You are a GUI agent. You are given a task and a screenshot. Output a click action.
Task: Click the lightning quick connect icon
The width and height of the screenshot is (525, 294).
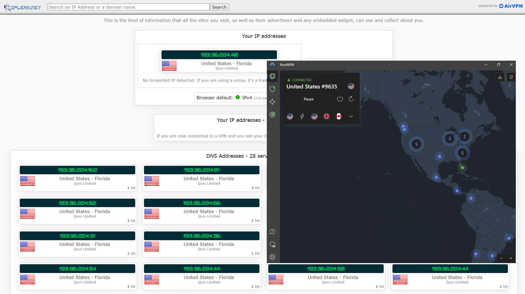tap(302, 116)
